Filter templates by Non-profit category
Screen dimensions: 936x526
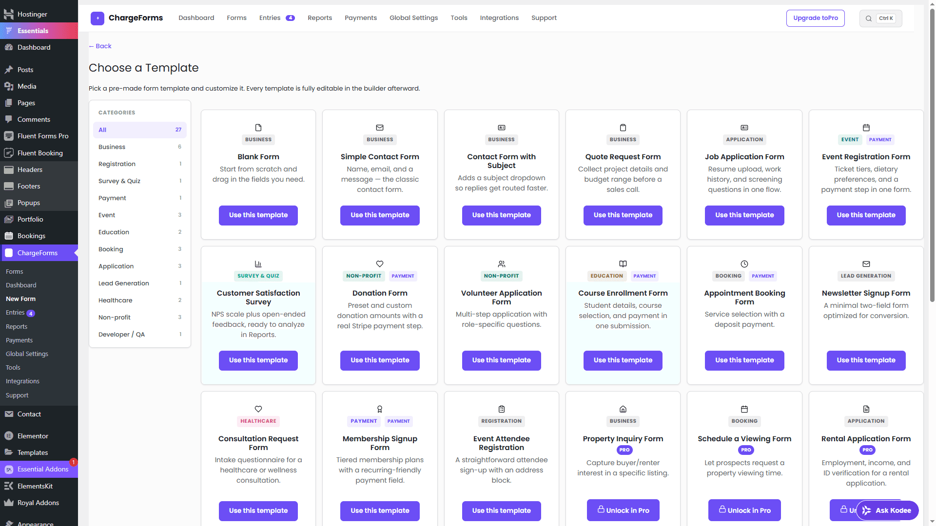pyautogui.click(x=140, y=318)
